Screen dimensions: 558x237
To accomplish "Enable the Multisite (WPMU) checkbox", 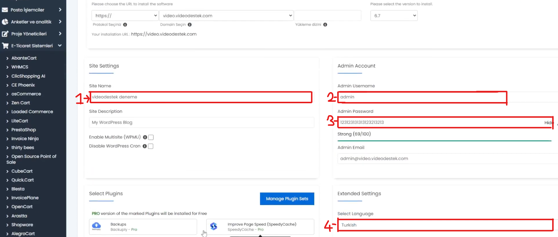I will 151,137.
